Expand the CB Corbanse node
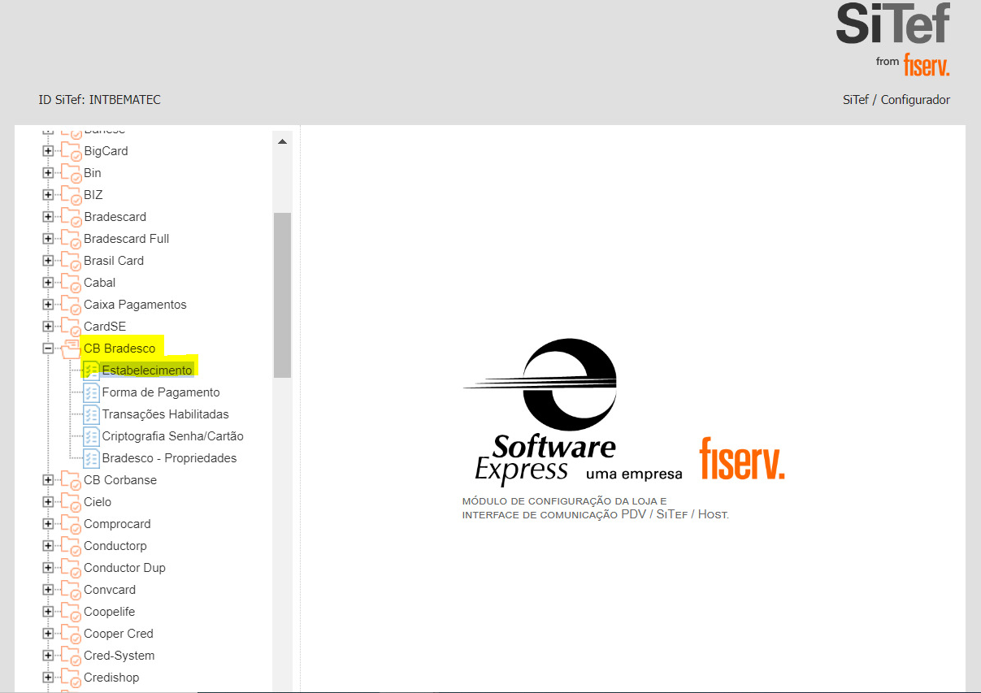Image resolution: width=981 pixels, height=693 pixels. pos(48,480)
